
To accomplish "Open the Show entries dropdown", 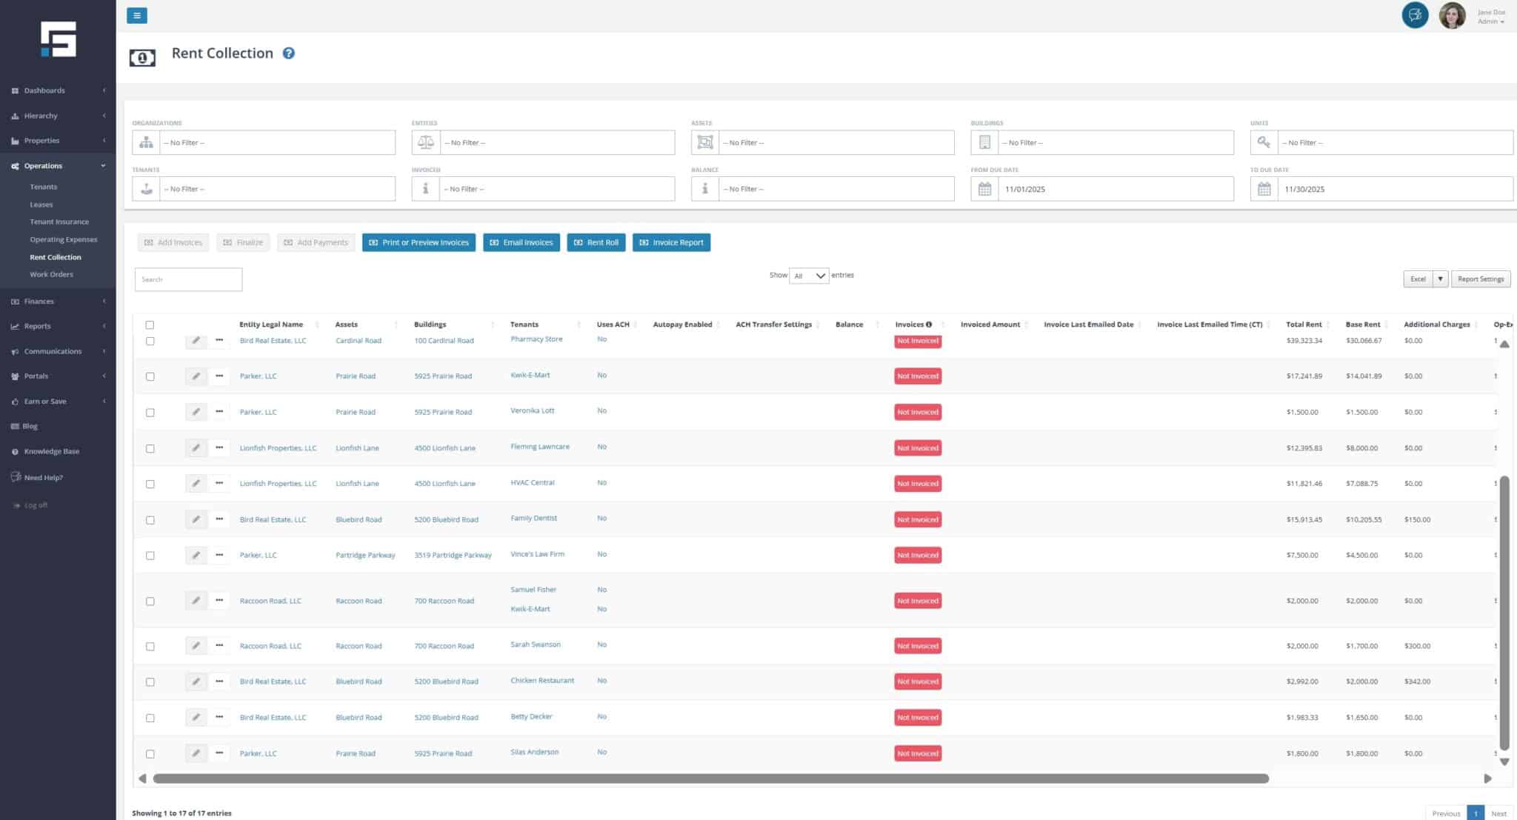I will 808,276.
